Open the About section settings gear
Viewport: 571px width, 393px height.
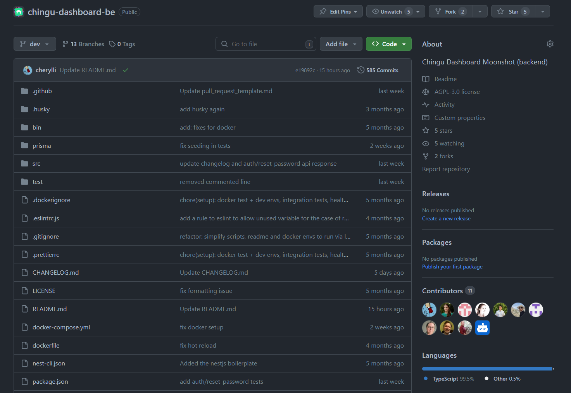[550, 44]
